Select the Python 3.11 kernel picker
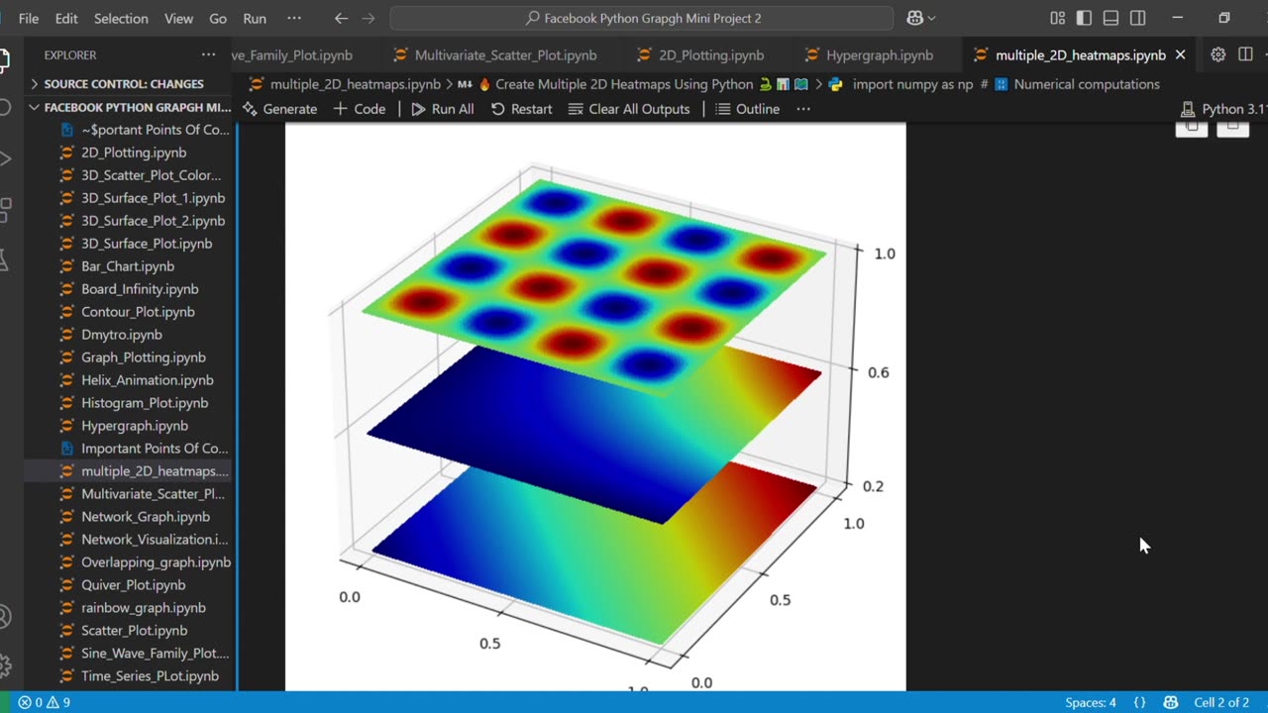Image resolution: width=1268 pixels, height=713 pixels. (x=1223, y=109)
